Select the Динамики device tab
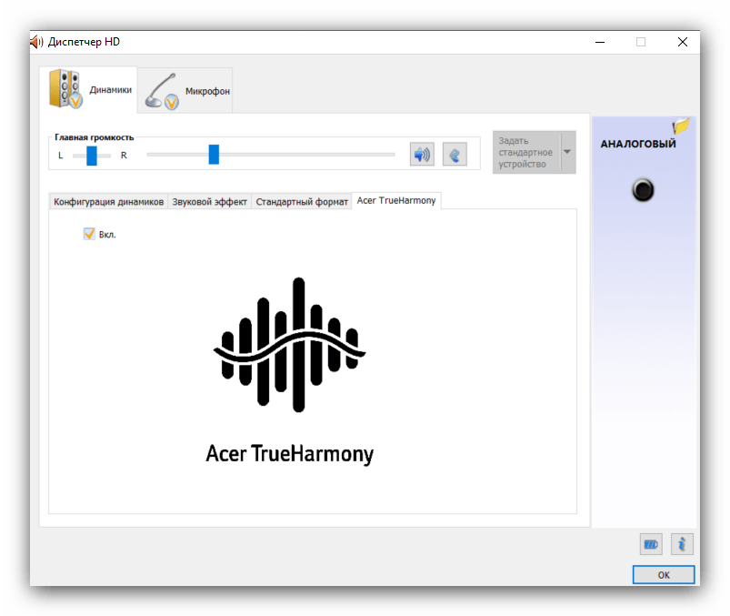This screenshot has height=616, width=730. 88,90
